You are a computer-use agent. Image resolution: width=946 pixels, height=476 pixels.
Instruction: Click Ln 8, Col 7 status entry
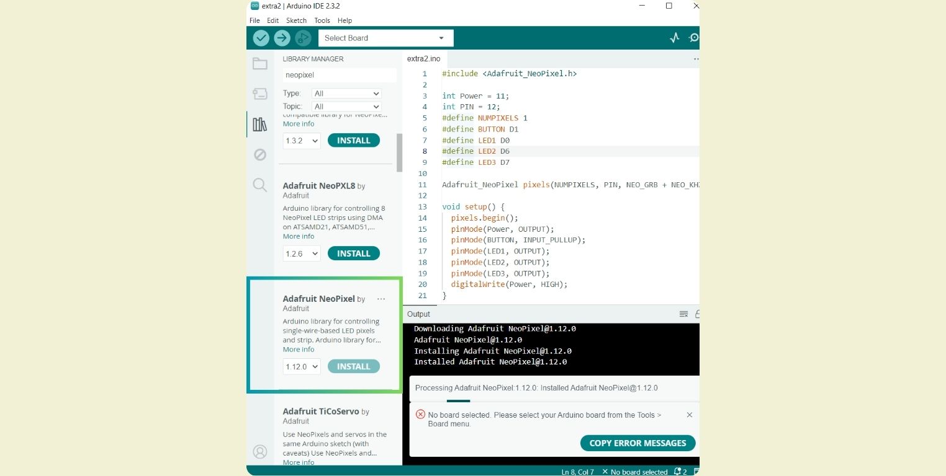tap(577, 472)
